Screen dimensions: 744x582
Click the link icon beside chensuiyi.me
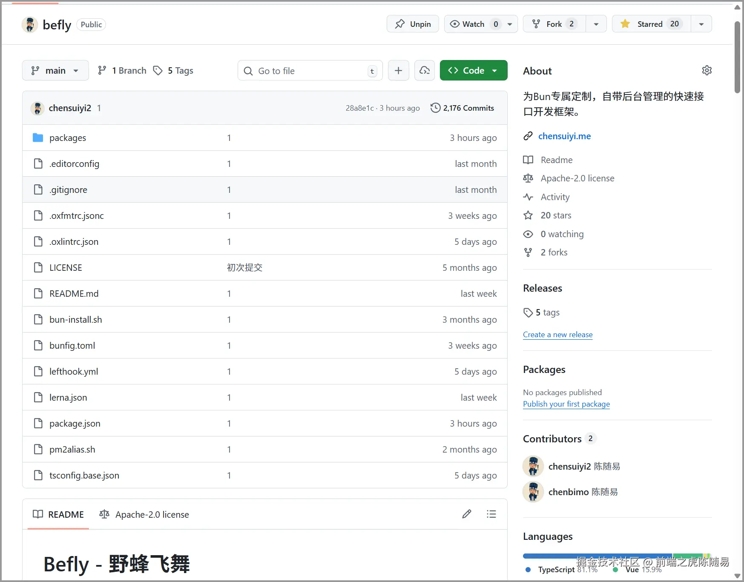528,136
